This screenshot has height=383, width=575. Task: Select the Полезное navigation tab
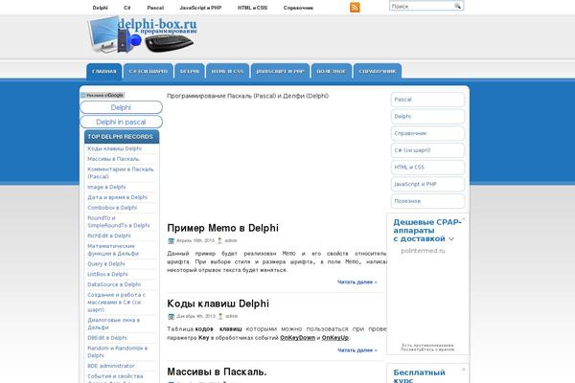coord(332,71)
